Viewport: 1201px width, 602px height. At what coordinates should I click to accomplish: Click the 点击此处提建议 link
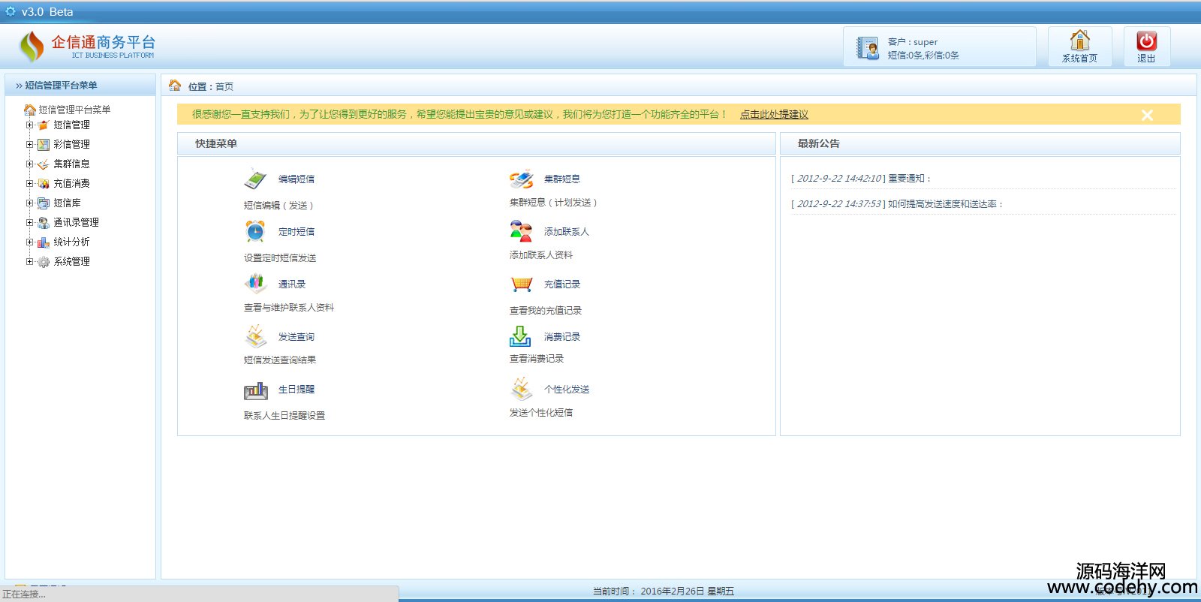coord(774,115)
